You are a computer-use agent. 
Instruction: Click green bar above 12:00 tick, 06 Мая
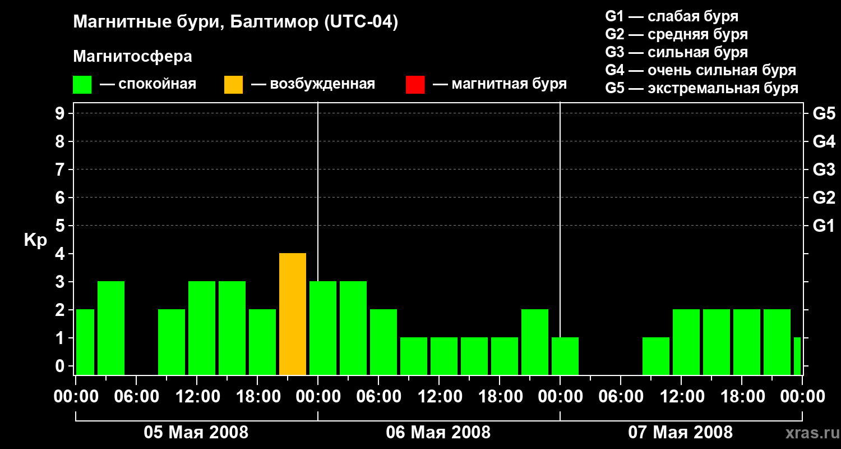pos(444,356)
